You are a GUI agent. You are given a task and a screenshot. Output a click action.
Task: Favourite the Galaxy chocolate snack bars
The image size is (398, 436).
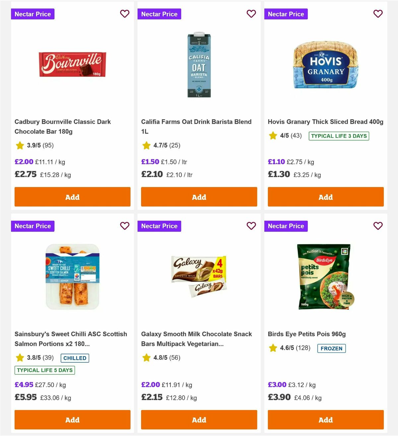point(251,226)
